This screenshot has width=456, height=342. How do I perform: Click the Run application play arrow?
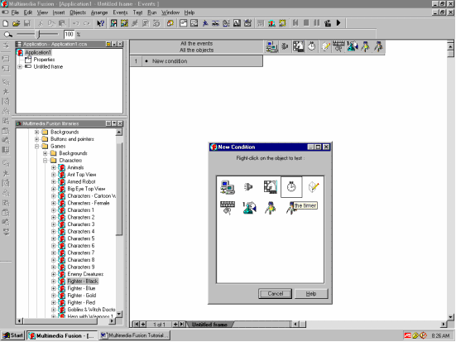click(338, 22)
